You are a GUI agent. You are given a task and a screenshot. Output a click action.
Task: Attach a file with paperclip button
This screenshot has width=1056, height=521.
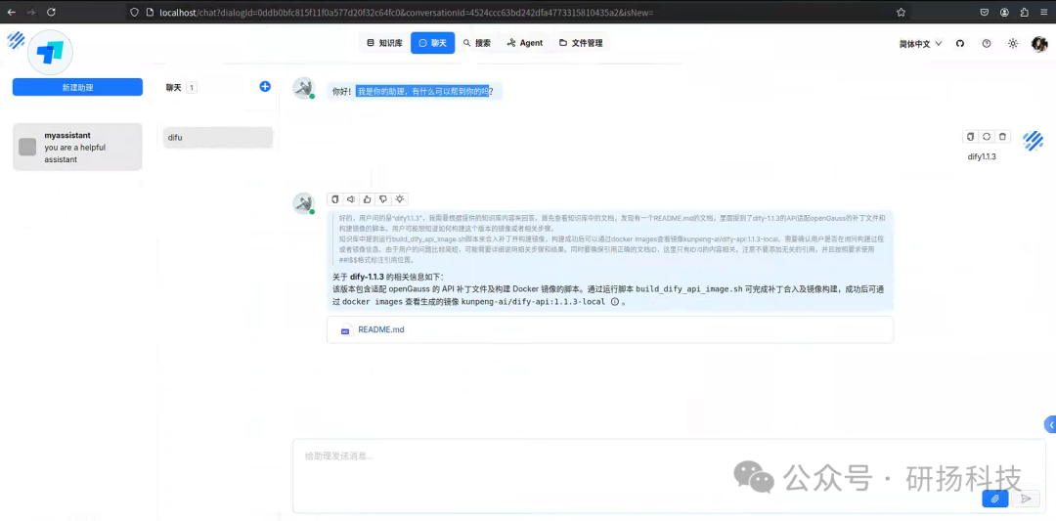994,499
